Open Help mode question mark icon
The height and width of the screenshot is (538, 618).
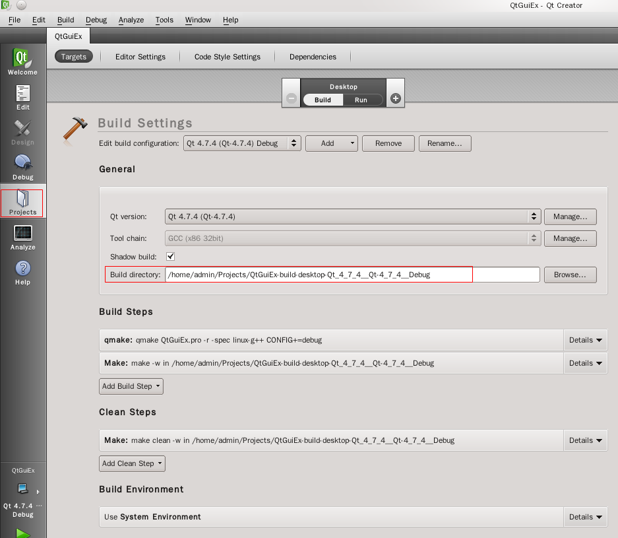(23, 271)
